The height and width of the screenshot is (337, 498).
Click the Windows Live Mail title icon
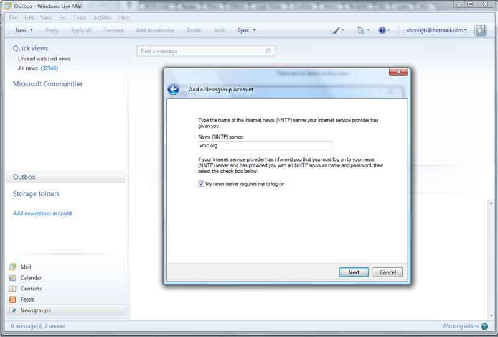[x=8, y=6]
